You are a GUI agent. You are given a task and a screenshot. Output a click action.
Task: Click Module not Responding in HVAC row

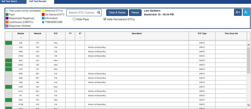97,91
